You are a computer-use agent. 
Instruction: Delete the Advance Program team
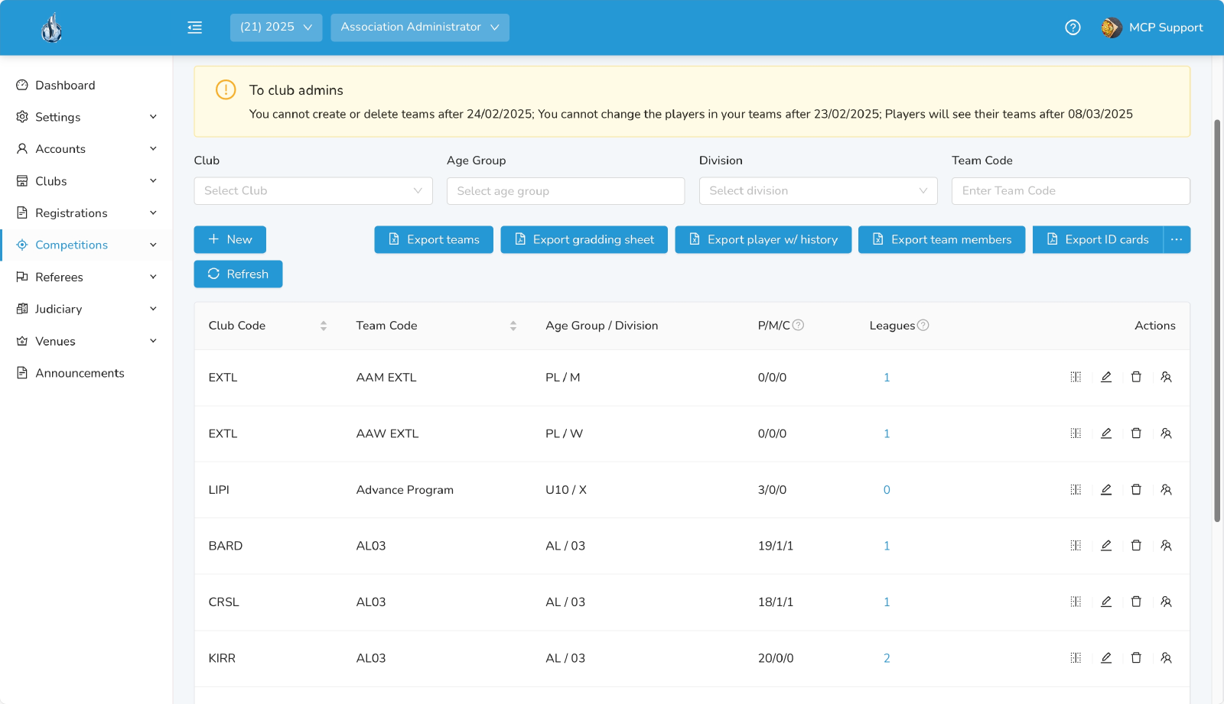pos(1136,489)
